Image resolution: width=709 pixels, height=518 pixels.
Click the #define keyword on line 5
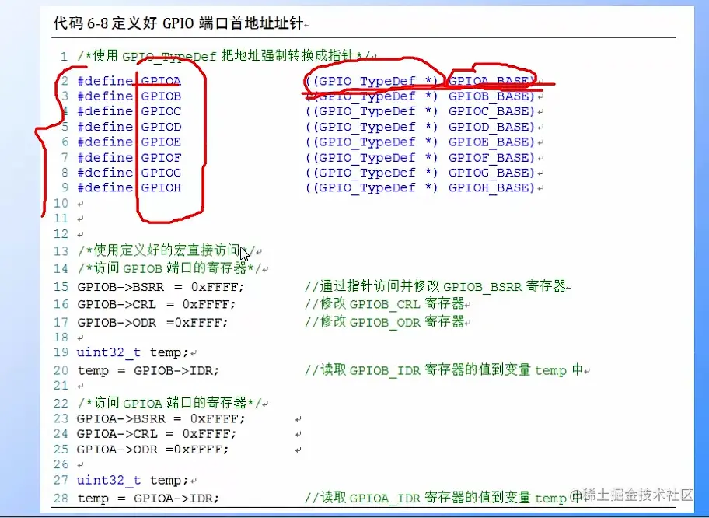[105, 127]
